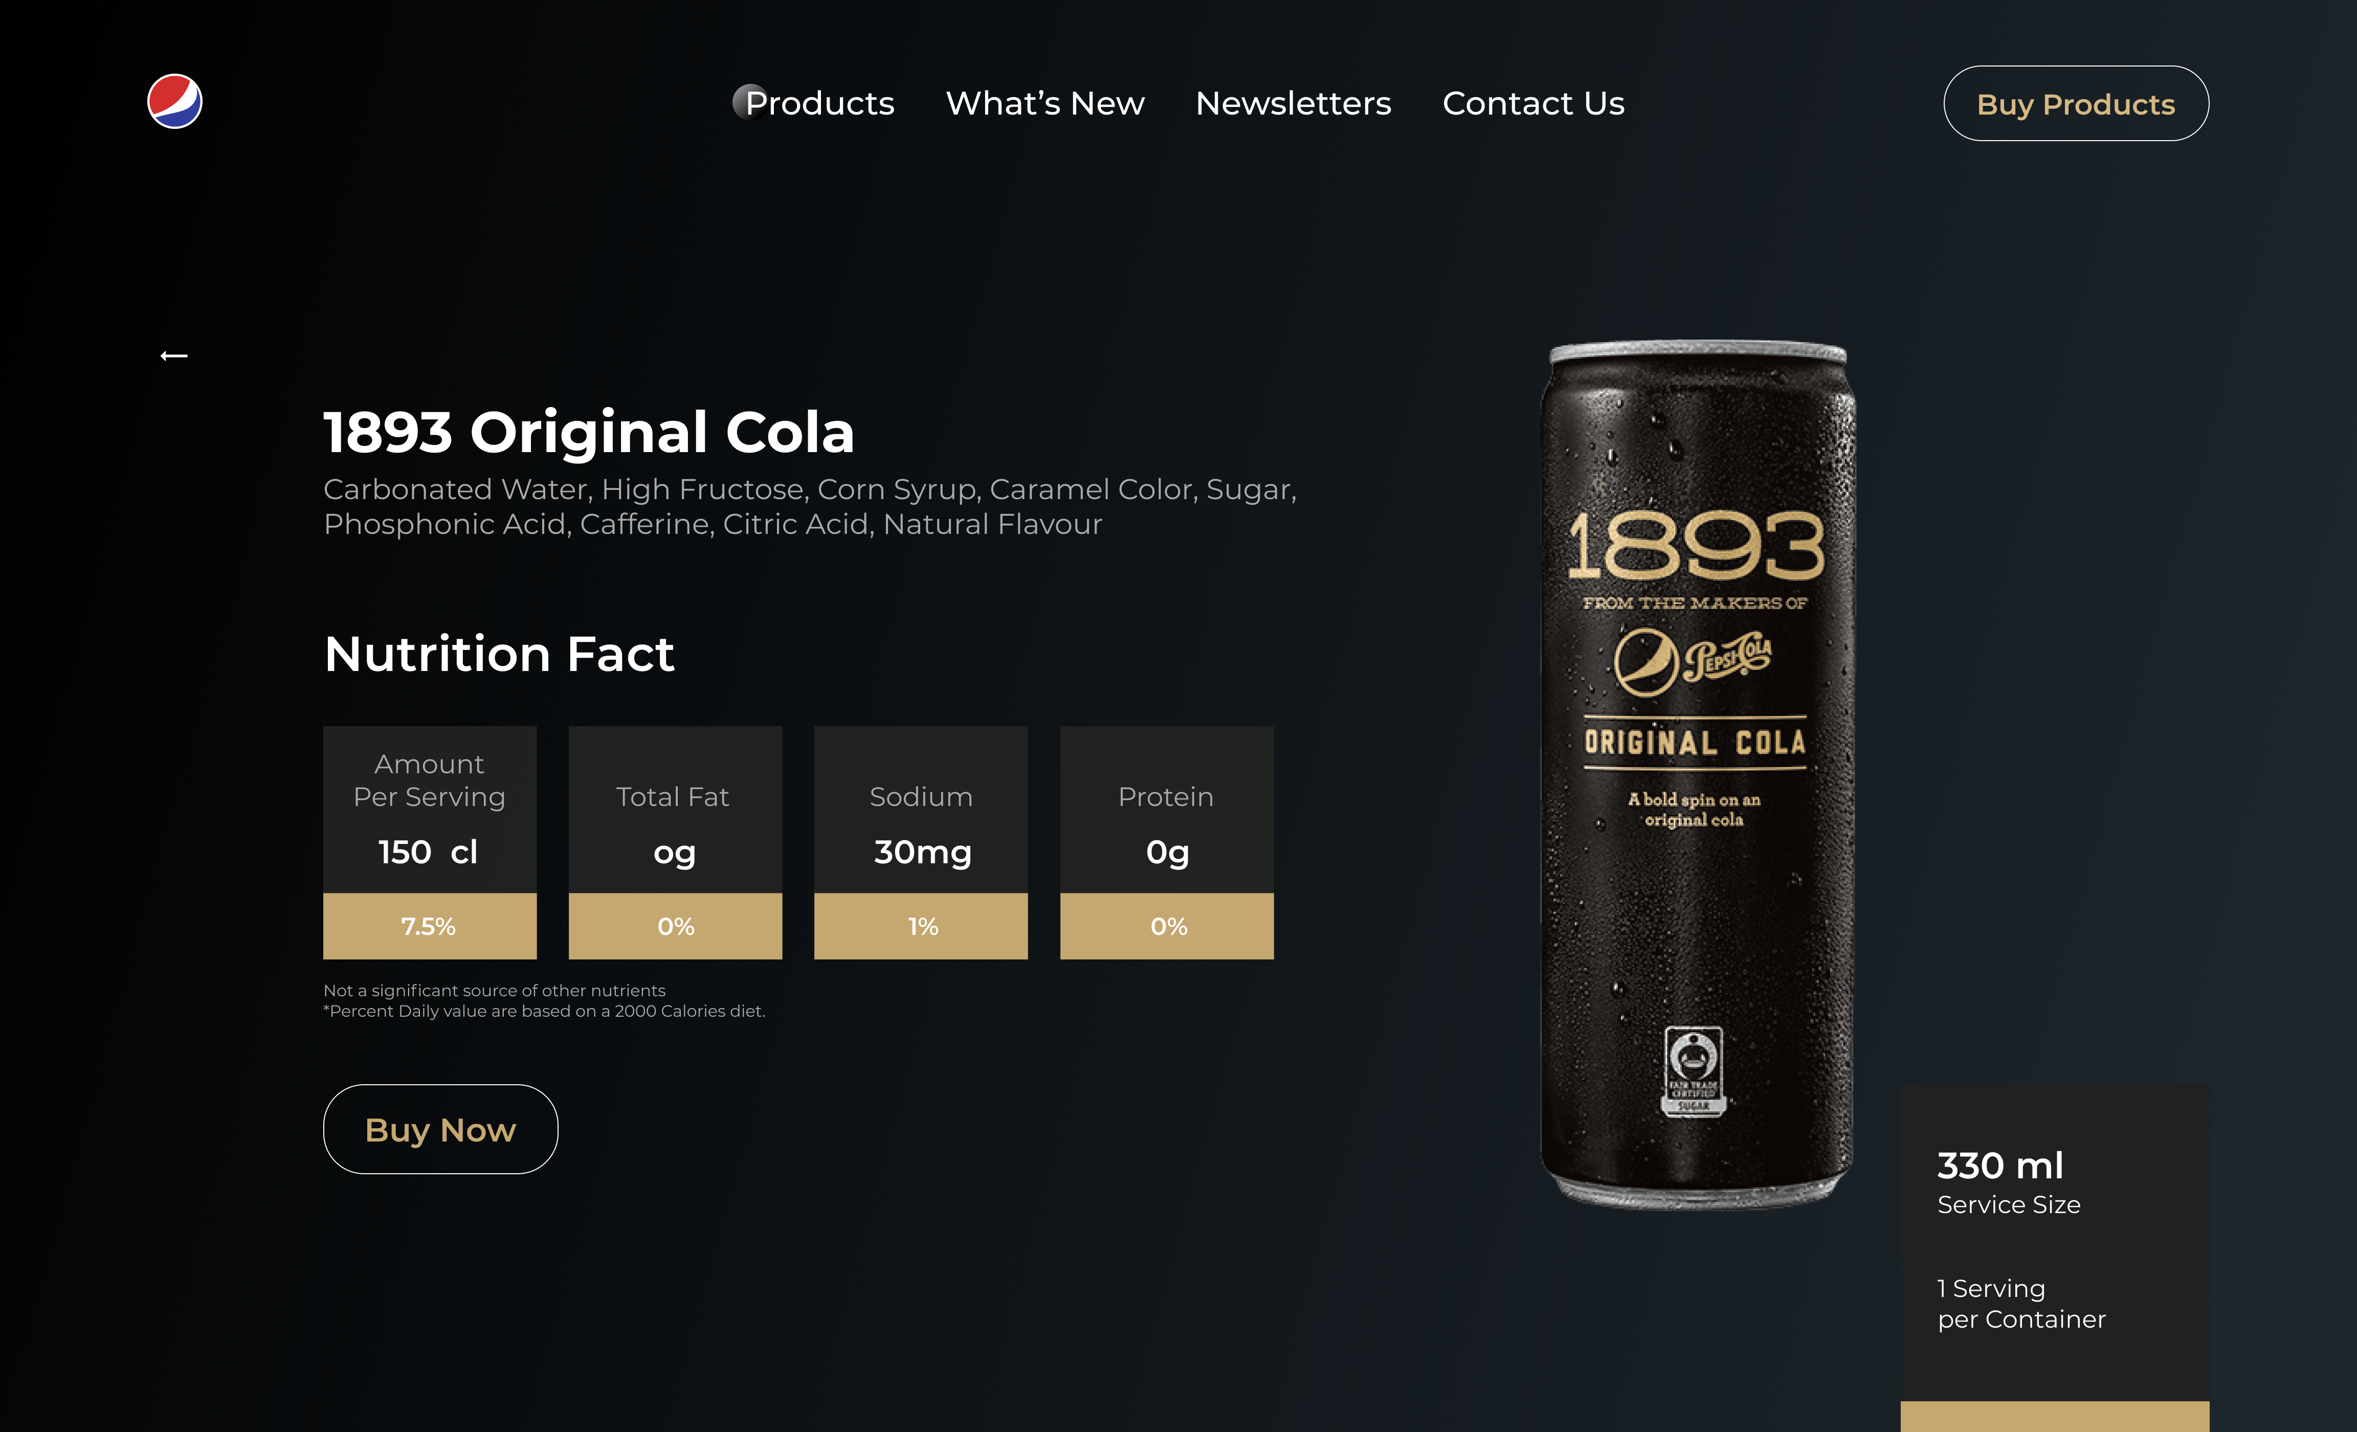This screenshot has height=1432, width=2357.
Task: Click the 1% gold bar under Sodium
Action: [x=921, y=926]
